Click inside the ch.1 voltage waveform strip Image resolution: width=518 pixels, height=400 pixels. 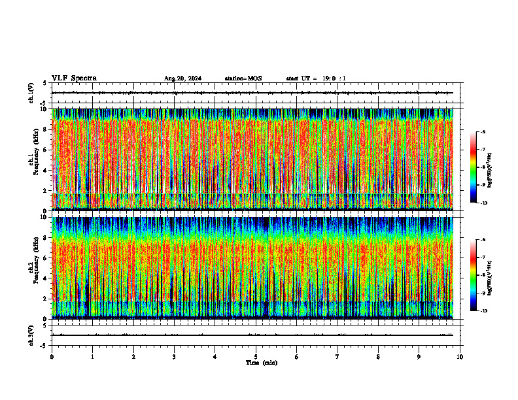[x=256, y=93]
